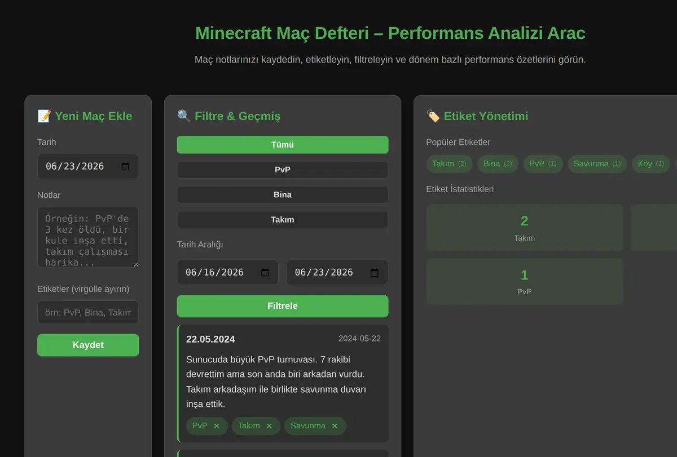677x457 pixels.
Task: Click the Tarih Aralığı label
Action: 200,245
